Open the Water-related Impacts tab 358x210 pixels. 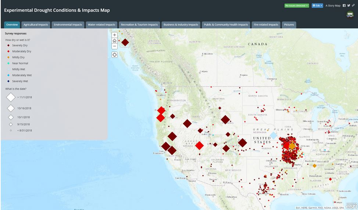pyautogui.click(x=102, y=25)
